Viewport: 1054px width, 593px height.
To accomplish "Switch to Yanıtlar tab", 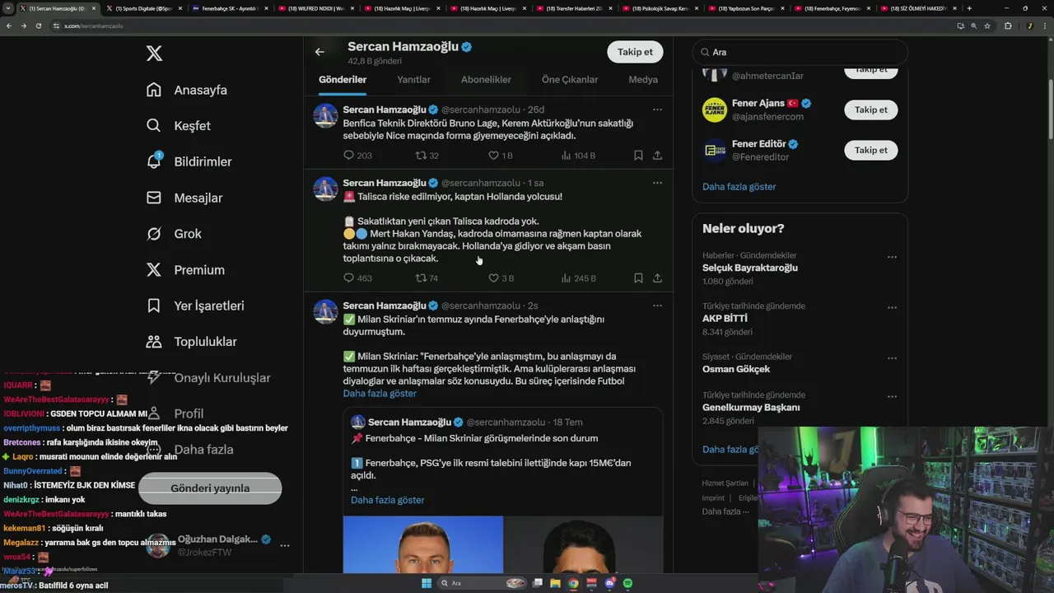I will pos(413,80).
